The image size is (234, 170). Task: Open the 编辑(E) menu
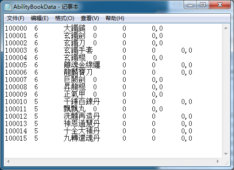(39, 18)
